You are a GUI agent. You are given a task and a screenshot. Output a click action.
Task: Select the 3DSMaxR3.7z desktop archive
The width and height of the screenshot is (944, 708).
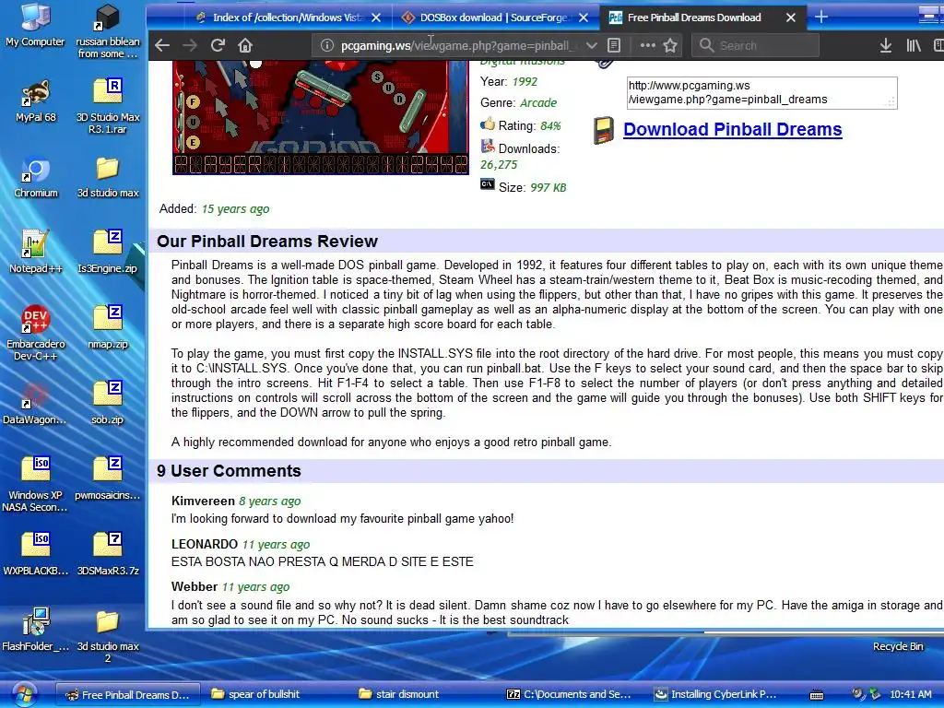[x=108, y=554]
